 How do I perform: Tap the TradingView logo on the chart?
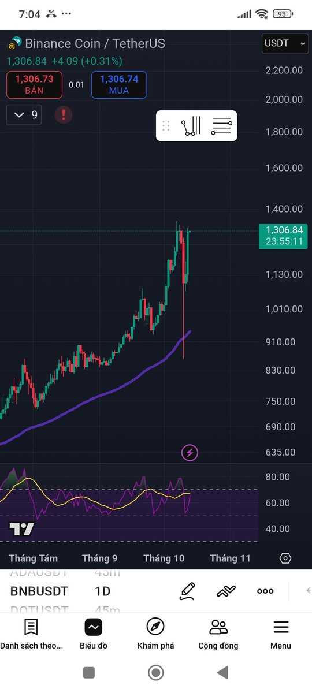pyautogui.click(x=22, y=528)
